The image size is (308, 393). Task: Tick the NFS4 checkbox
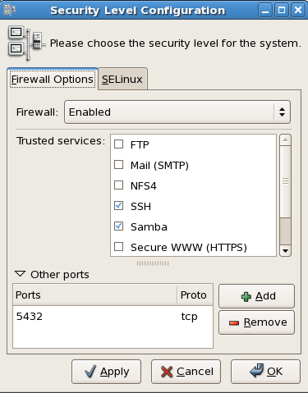tap(118, 185)
